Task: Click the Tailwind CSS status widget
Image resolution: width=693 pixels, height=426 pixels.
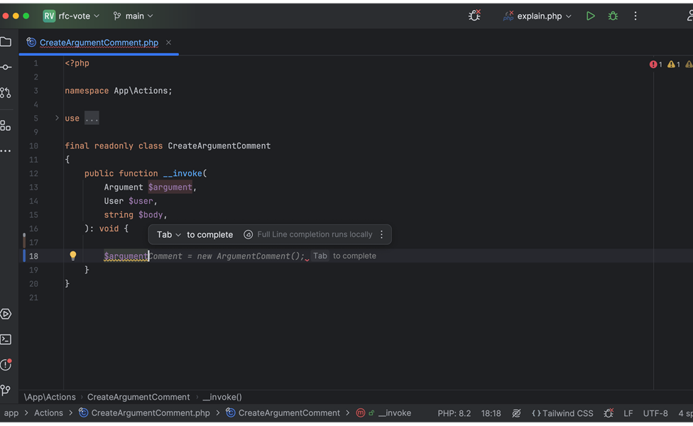Action: pyautogui.click(x=562, y=413)
